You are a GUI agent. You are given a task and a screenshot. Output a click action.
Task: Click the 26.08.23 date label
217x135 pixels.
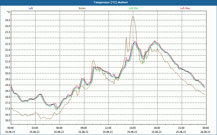point(206,132)
